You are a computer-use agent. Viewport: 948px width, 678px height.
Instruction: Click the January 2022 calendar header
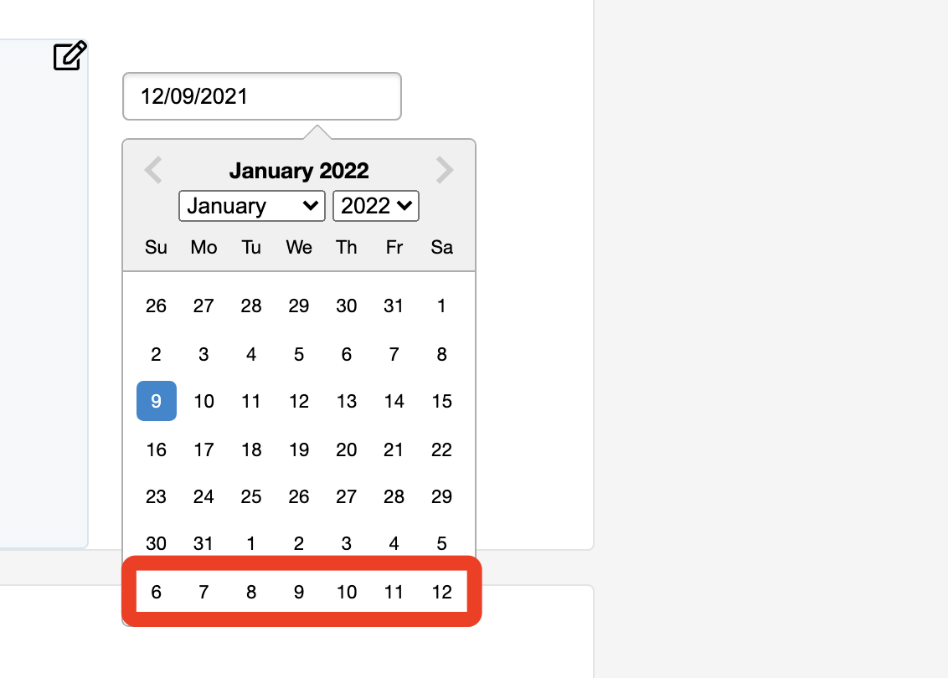point(299,170)
